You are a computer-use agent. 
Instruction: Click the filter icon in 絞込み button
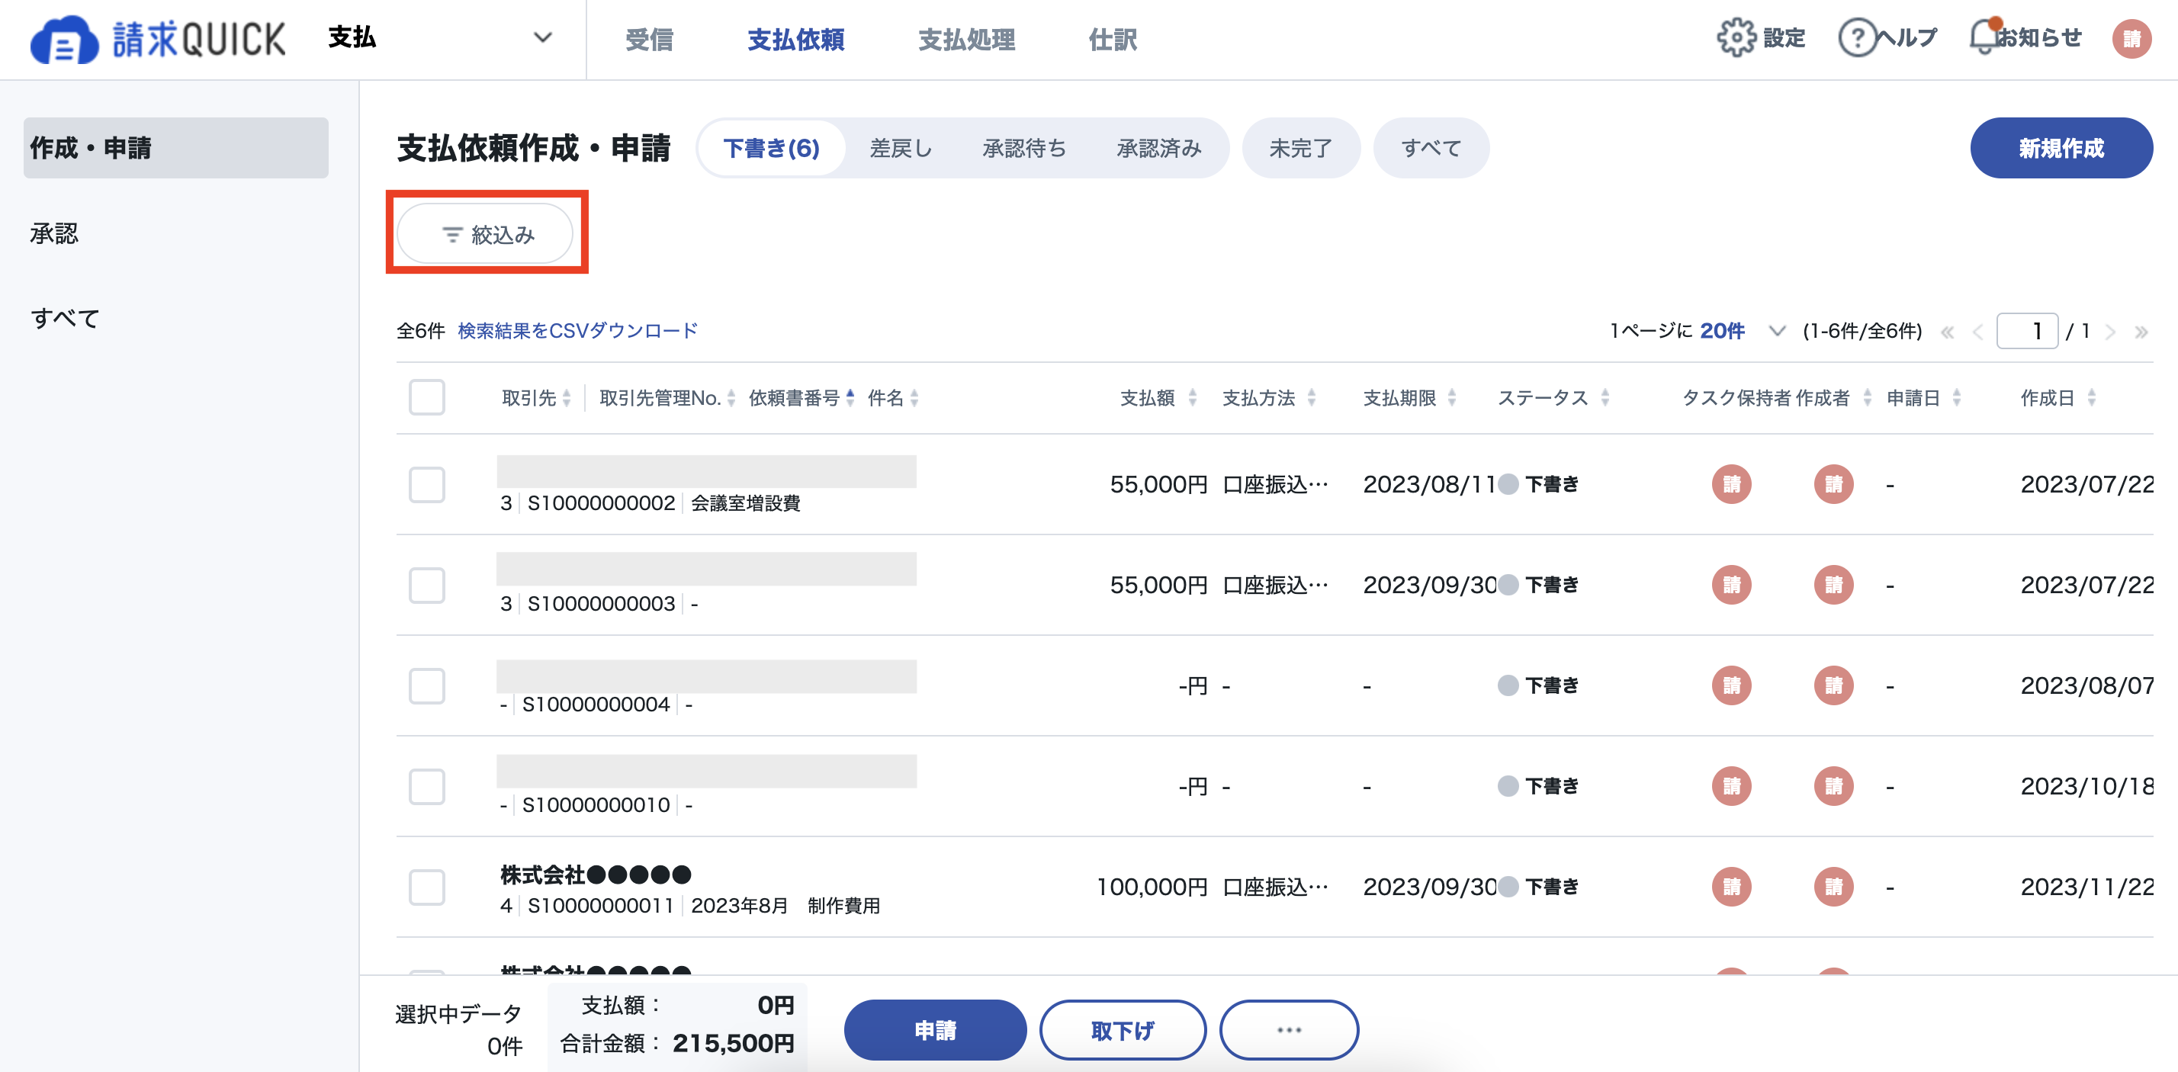click(x=452, y=234)
